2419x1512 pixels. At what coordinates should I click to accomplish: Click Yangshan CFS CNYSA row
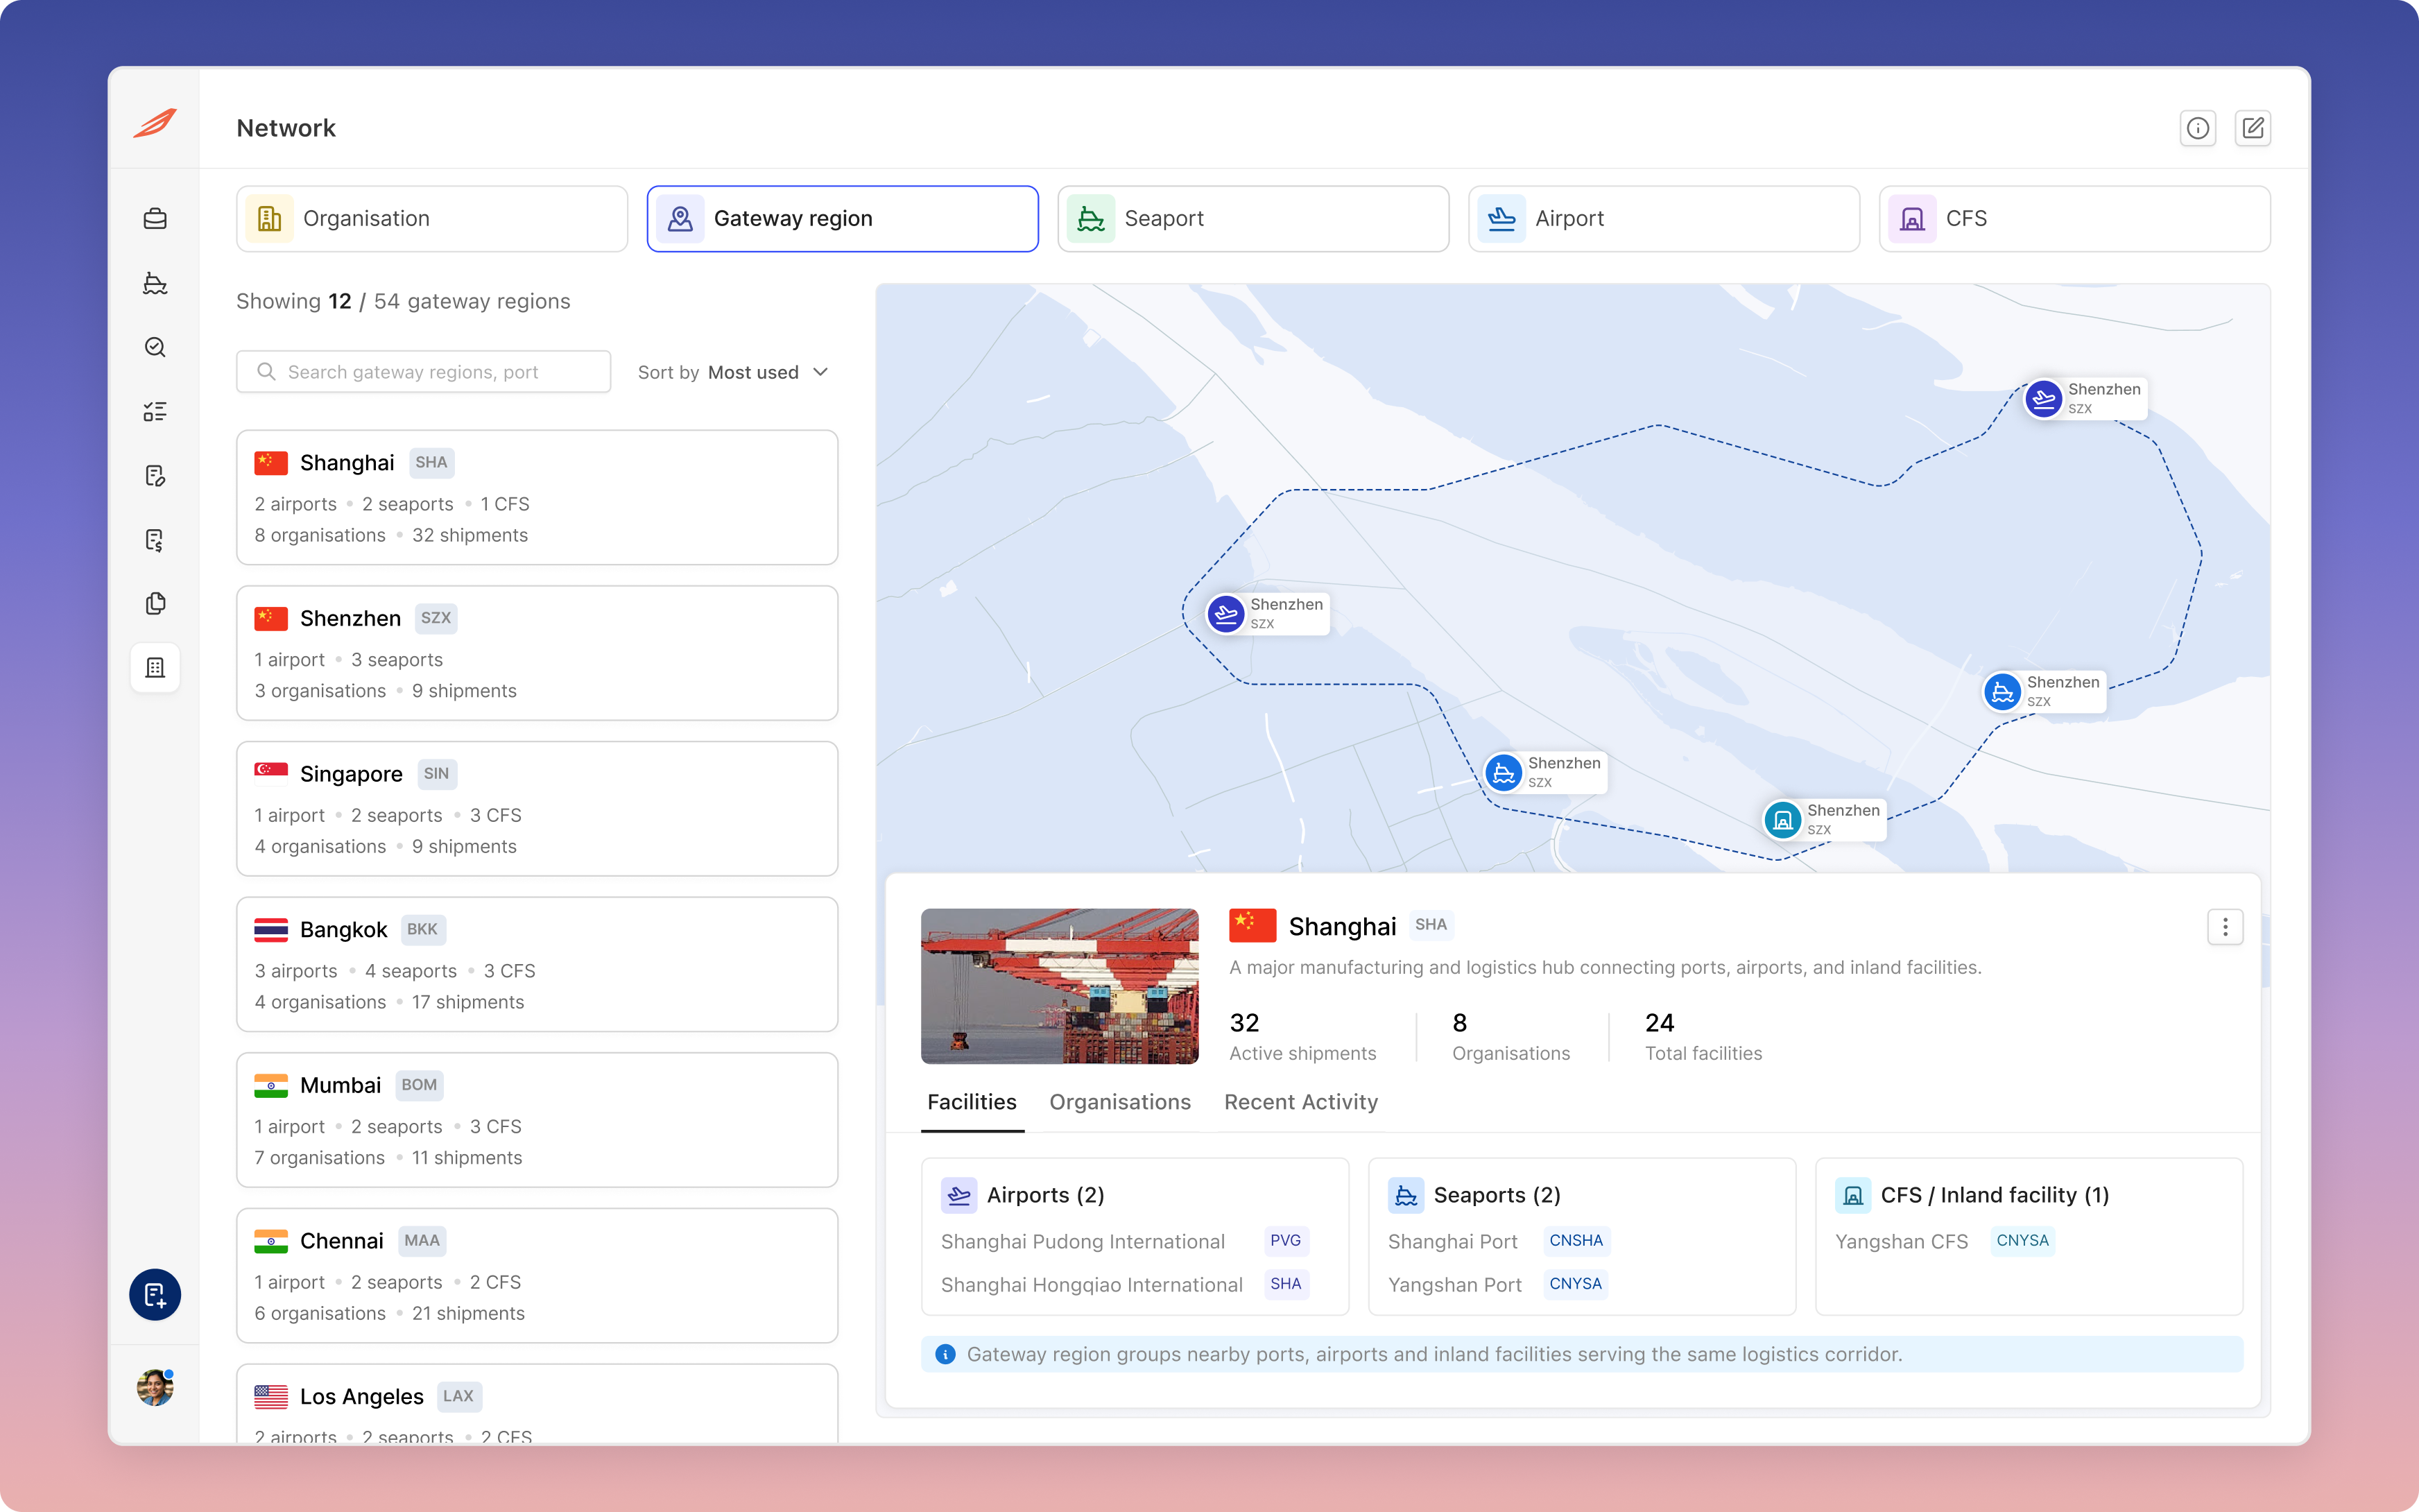click(1945, 1241)
